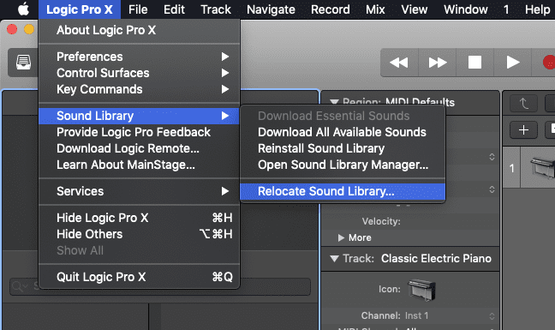Click the Velocity field in Region inspector
This screenshot has width=555, height=330.
point(410,221)
